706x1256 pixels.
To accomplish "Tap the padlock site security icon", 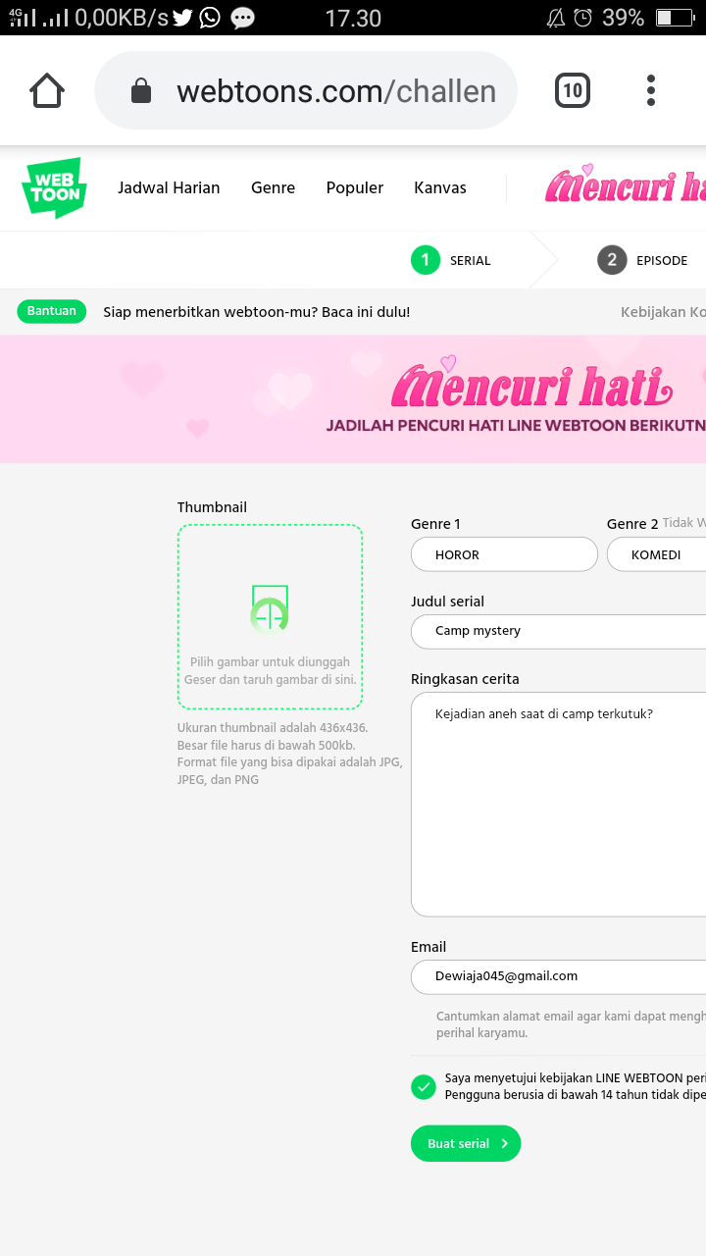I will coord(141,92).
